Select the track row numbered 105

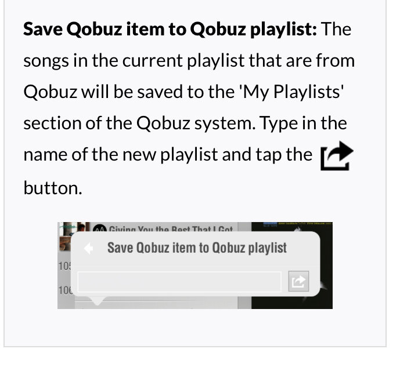(x=65, y=266)
